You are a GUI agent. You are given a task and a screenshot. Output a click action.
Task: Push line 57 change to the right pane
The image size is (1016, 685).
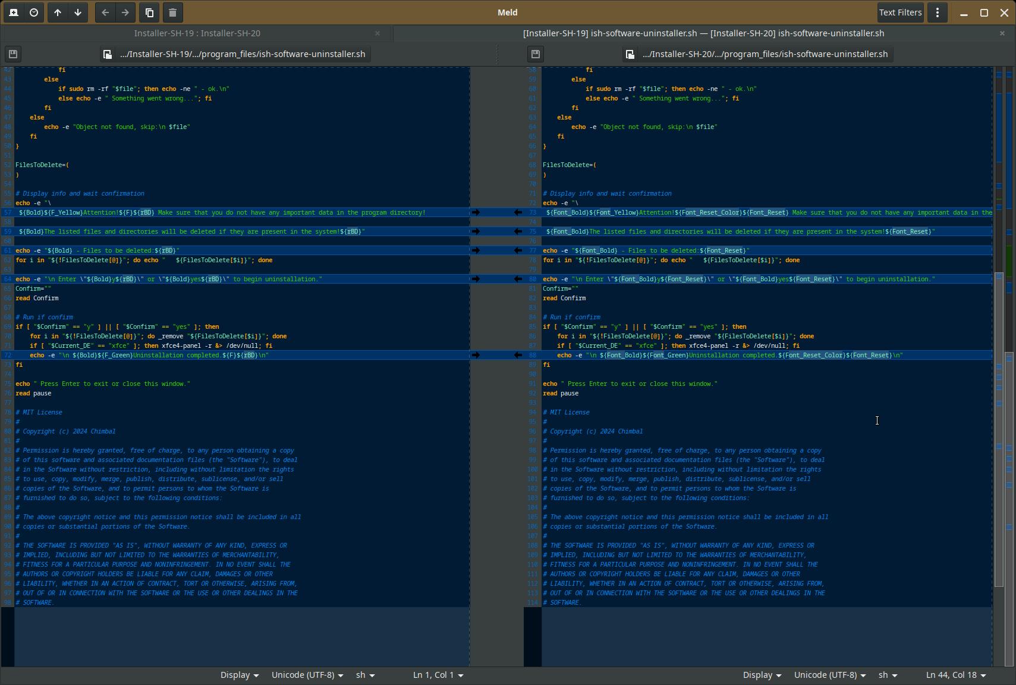tap(476, 212)
